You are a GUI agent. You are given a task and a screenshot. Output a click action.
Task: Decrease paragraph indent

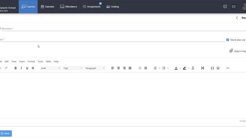tap(140, 68)
